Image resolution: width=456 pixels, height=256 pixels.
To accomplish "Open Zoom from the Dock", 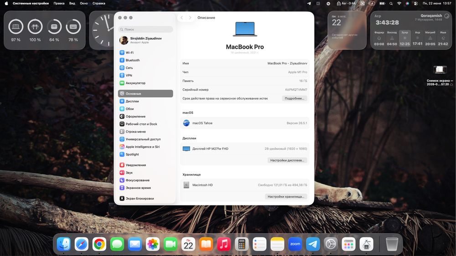I will pyautogui.click(x=295, y=244).
